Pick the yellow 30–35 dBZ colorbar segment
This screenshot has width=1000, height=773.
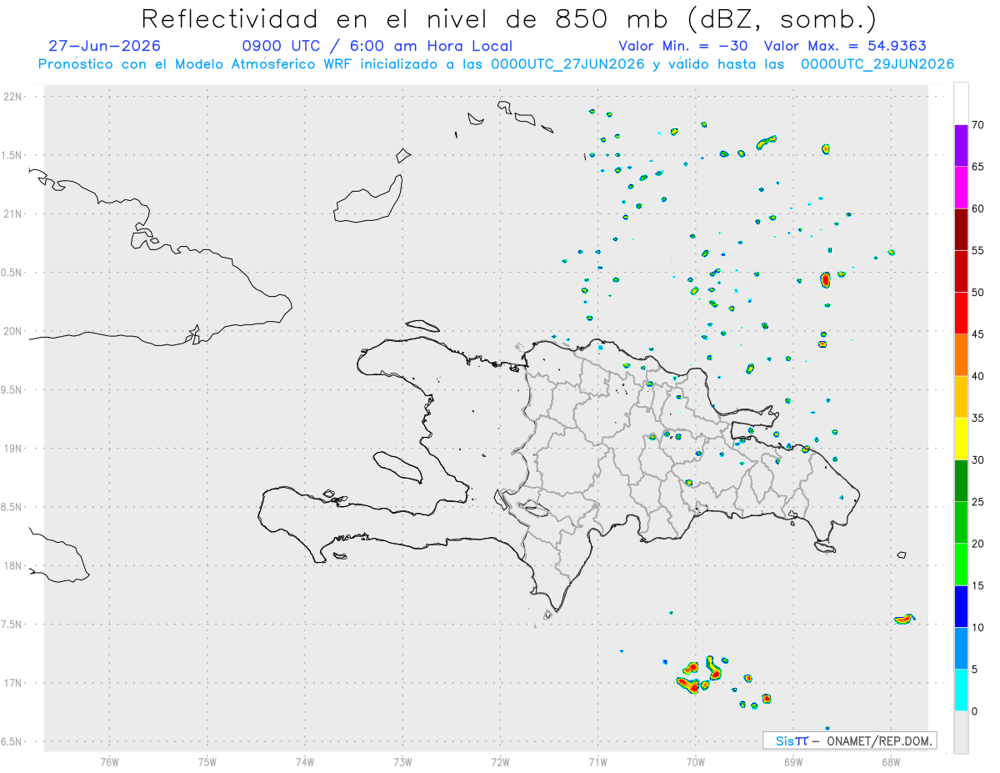[x=961, y=439]
